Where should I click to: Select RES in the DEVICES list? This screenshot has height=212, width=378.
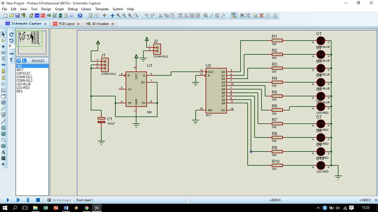(32, 91)
